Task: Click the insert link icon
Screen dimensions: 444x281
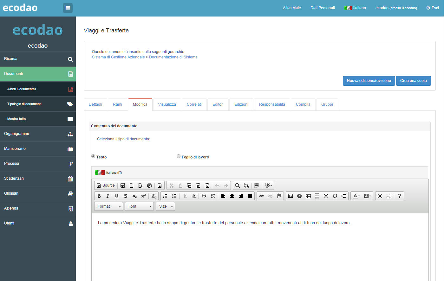Action: (x=261, y=196)
